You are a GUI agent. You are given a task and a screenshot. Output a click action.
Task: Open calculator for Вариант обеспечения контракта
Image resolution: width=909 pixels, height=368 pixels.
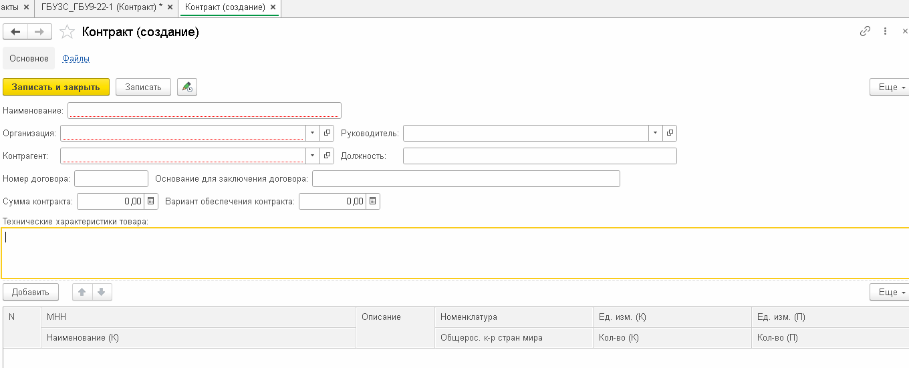pos(373,201)
